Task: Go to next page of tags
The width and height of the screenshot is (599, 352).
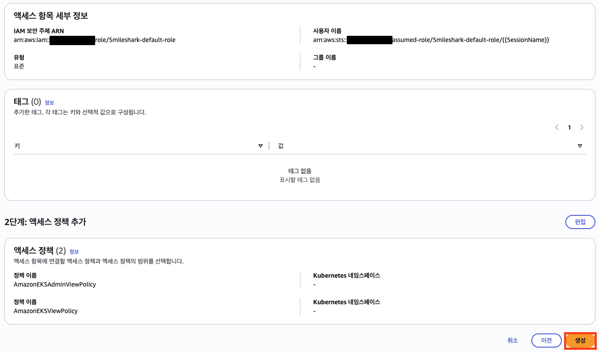Action: click(x=582, y=127)
